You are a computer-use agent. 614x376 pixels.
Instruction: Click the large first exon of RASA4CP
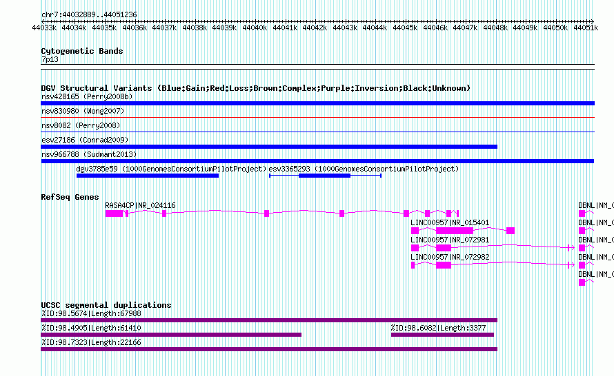click(114, 213)
